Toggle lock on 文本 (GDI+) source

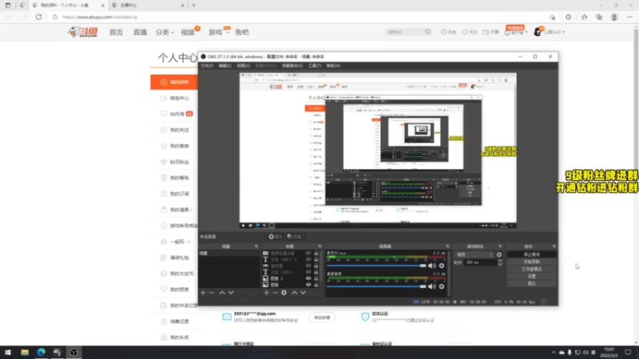pyautogui.click(x=316, y=272)
